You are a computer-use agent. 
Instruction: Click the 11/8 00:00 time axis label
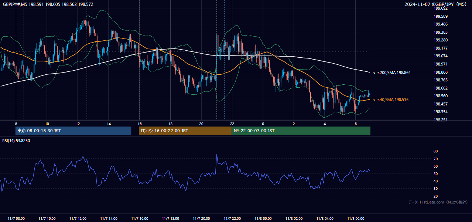click(263, 219)
